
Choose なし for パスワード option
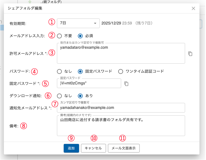click(x=59, y=71)
